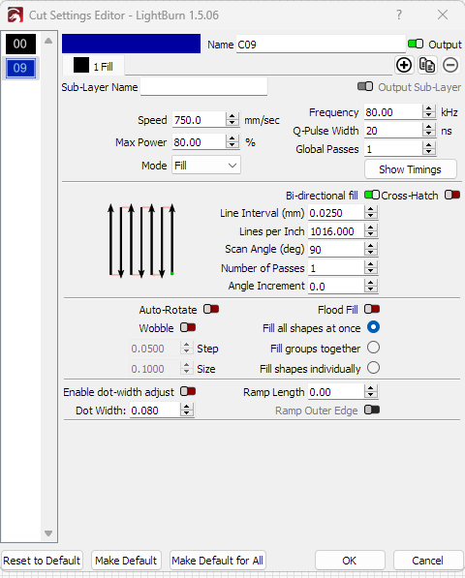This screenshot has width=465, height=578.
Task: Duplicate the sub-layer using copy icon
Action: 427,65
